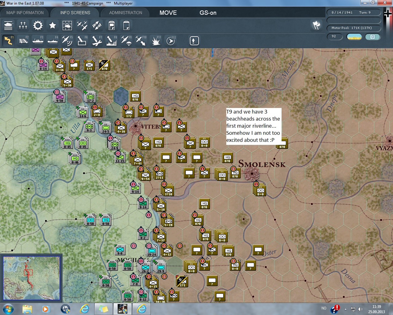Select F3 naval transport mode
This screenshot has width=393, height=315.
(38, 41)
